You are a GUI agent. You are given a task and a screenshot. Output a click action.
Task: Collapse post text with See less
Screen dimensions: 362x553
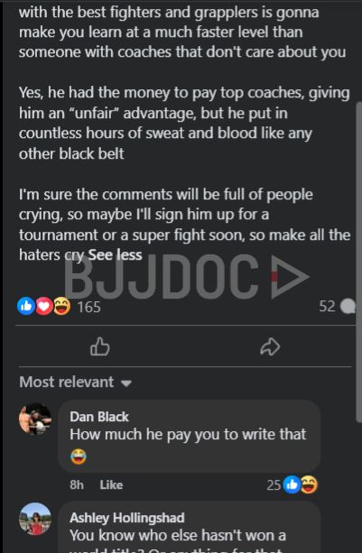click(115, 254)
